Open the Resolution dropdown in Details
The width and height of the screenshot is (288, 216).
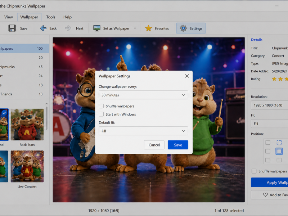click(x=269, y=105)
